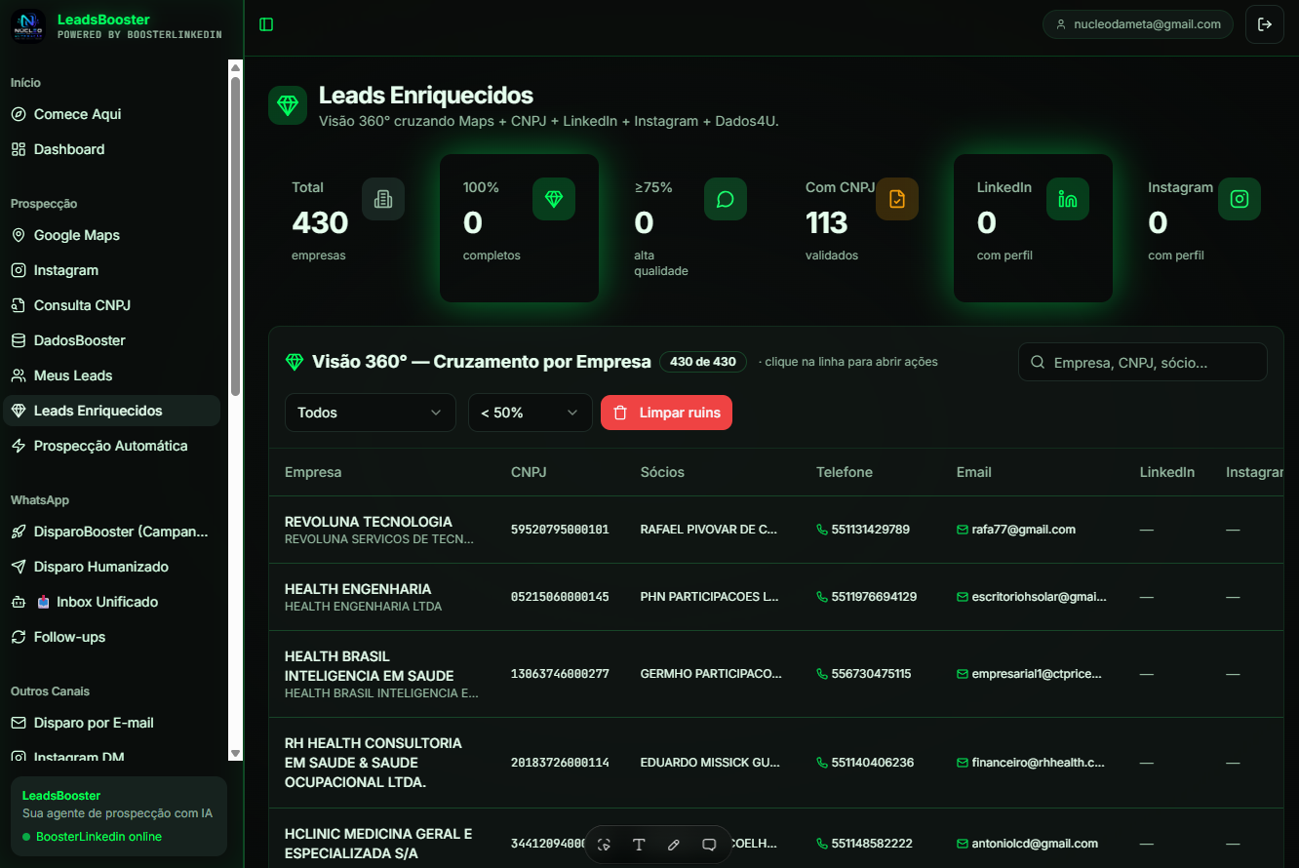
Task: Open Disparo por E-mail page
Action: [x=112, y=723]
